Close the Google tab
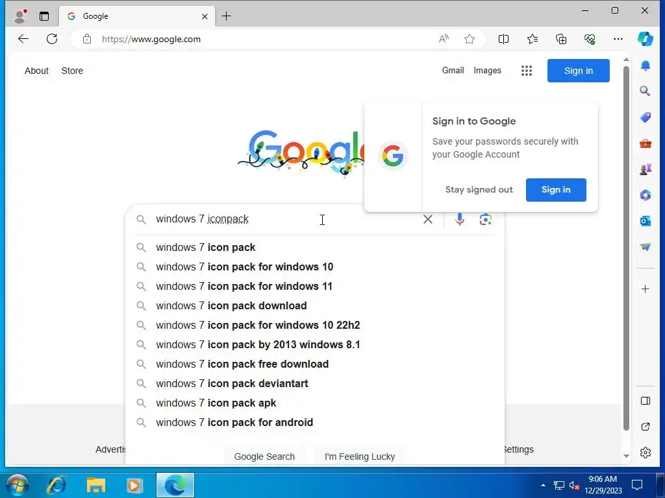 click(205, 16)
